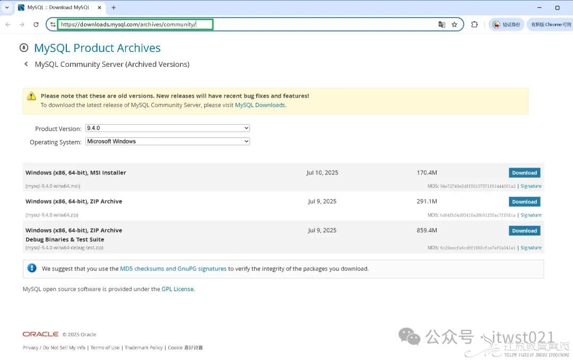Click the Oracle logo in the footer
Screen dimensions: 573x360
coord(40,334)
